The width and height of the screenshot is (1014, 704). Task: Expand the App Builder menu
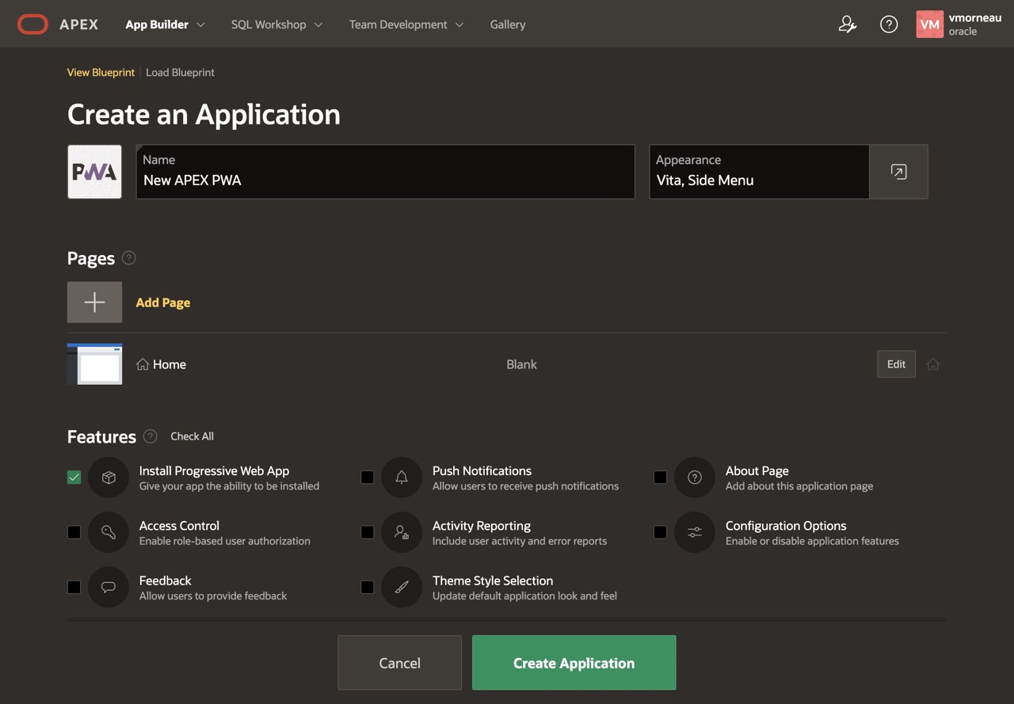pos(164,24)
